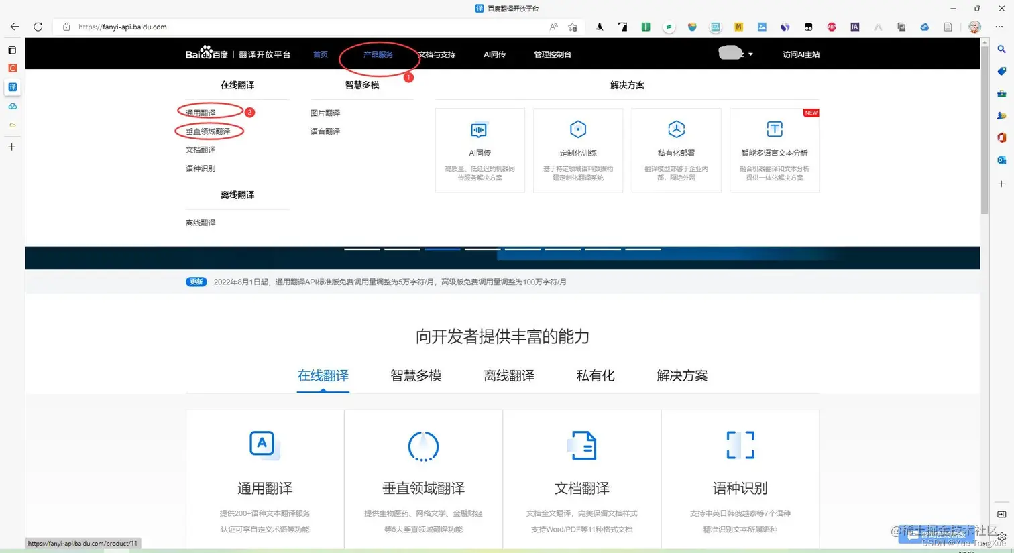The width and height of the screenshot is (1014, 553).
Task: Click the AdBlock Plus extension icon
Action: pos(832,27)
